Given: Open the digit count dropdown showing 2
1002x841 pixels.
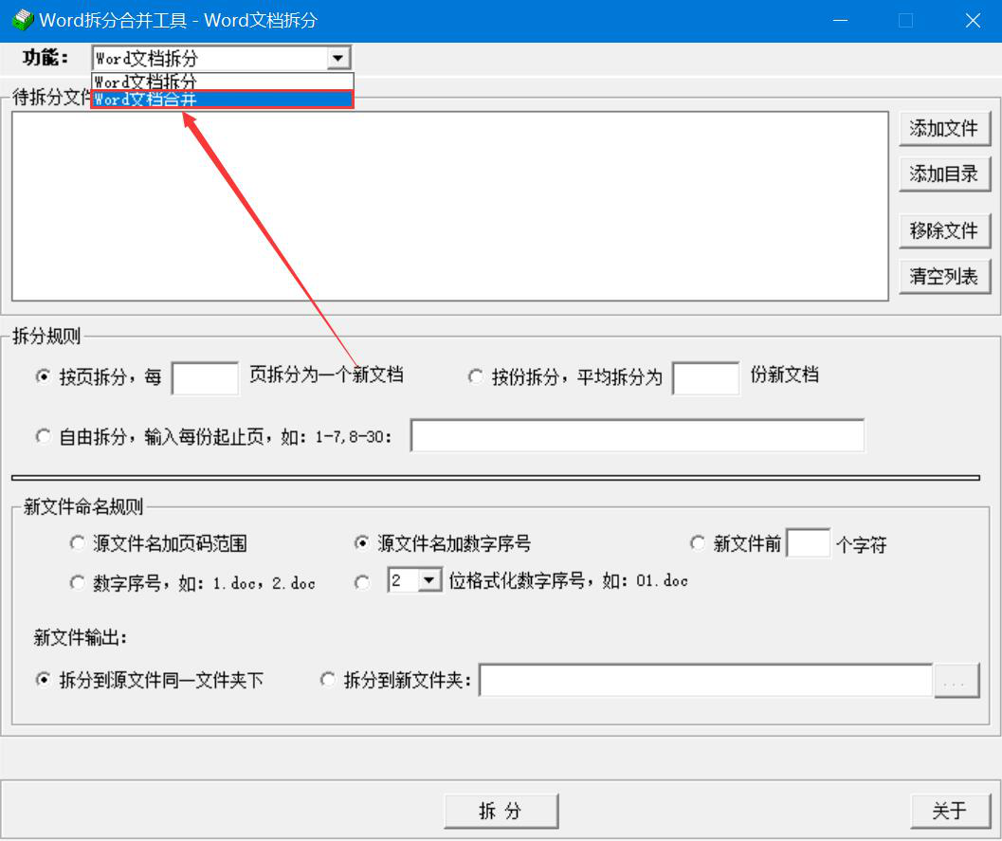Looking at the screenshot, I should 429,580.
